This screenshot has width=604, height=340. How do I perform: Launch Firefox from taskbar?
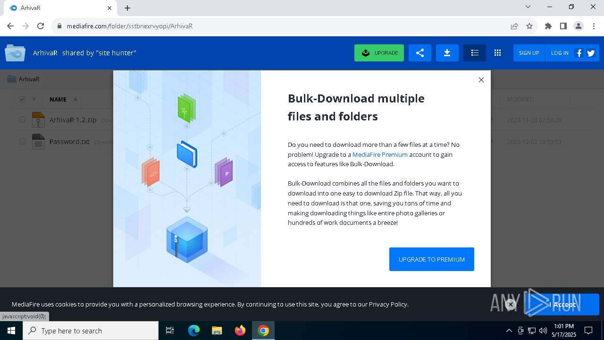[x=240, y=331]
